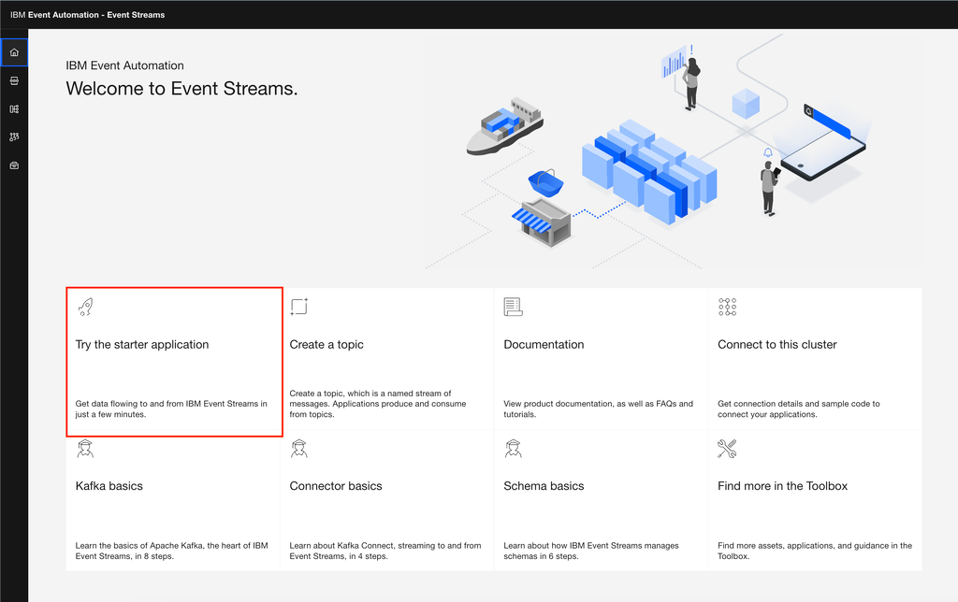Click the graduate icon above Kafka basics

point(85,448)
